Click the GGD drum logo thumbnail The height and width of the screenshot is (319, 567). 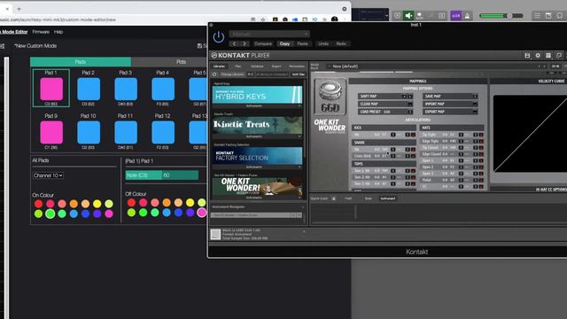pyautogui.click(x=330, y=97)
